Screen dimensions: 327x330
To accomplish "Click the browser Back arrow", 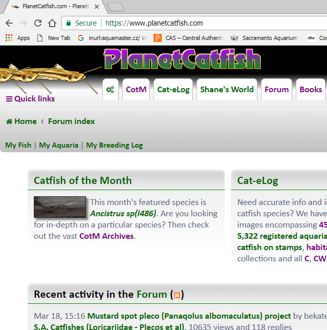I will coord(9,23).
